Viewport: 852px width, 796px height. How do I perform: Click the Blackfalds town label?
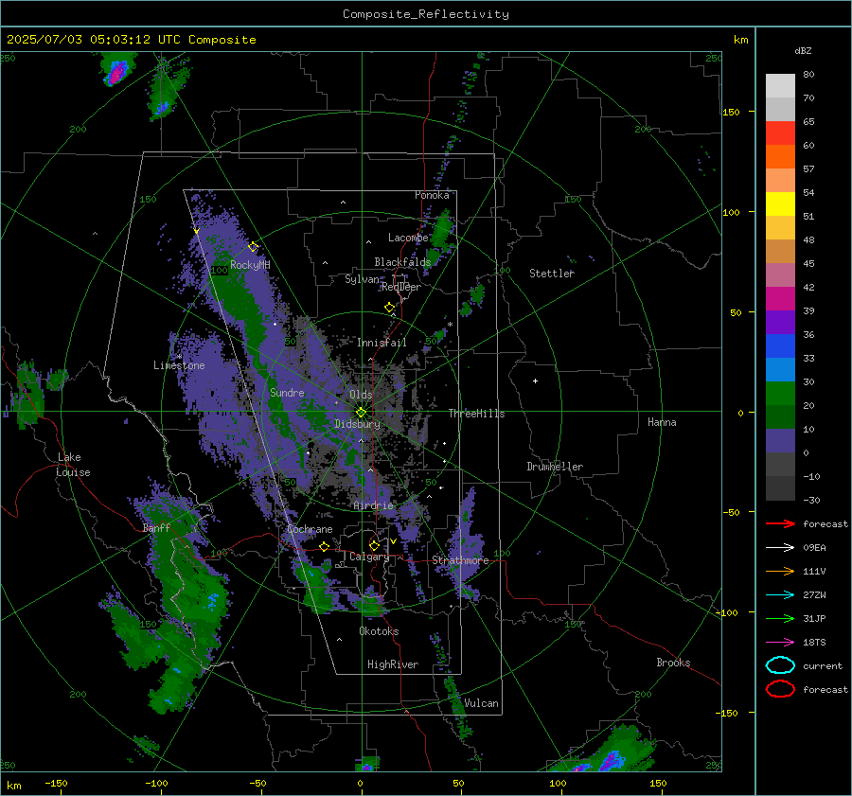point(402,262)
